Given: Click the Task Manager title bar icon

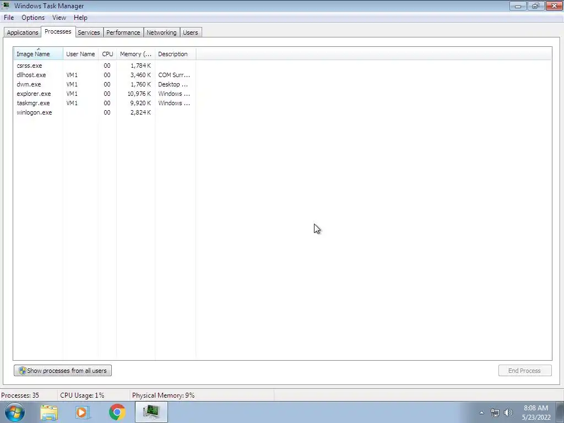Looking at the screenshot, I should click(x=6, y=6).
